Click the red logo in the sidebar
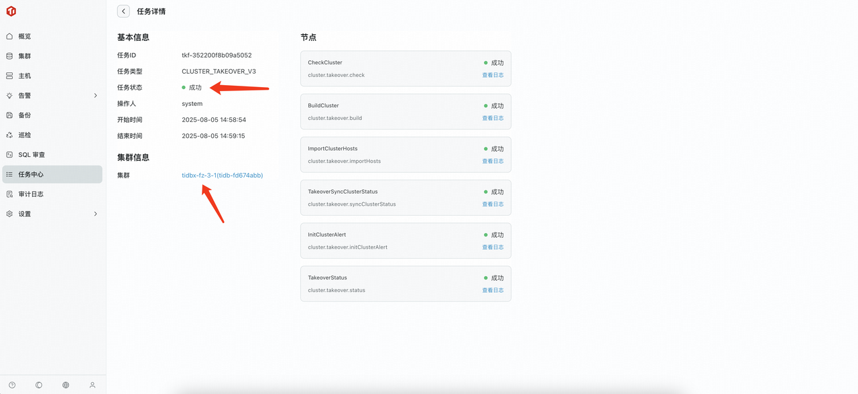This screenshot has width=858, height=394. click(11, 11)
